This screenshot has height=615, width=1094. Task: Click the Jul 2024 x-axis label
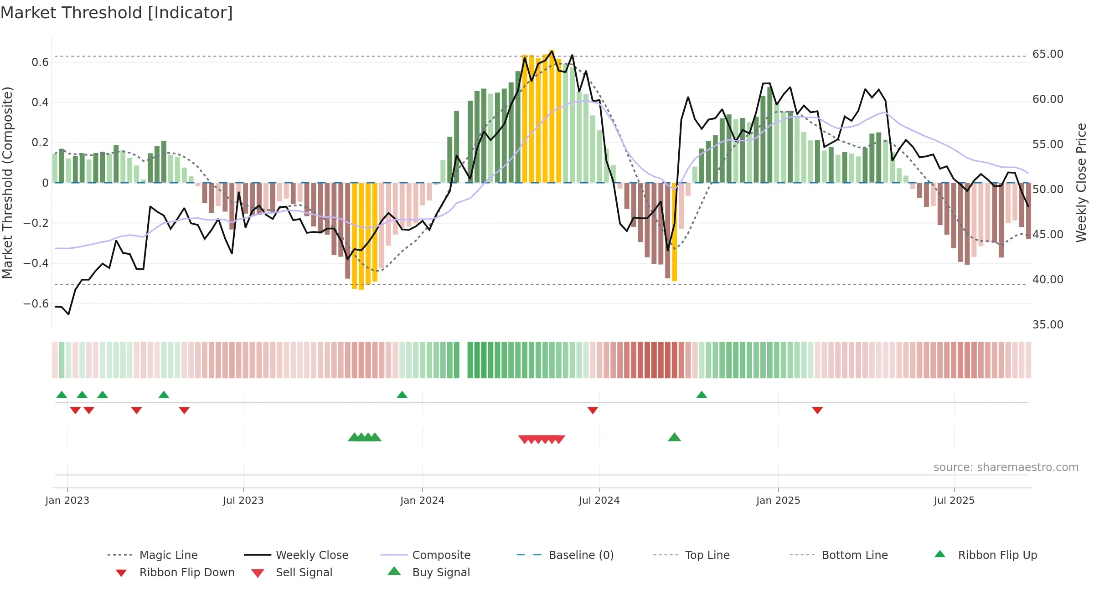599,500
